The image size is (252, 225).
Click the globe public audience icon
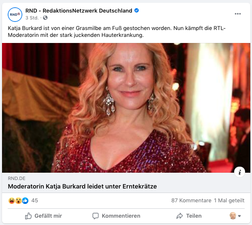pos(45,18)
